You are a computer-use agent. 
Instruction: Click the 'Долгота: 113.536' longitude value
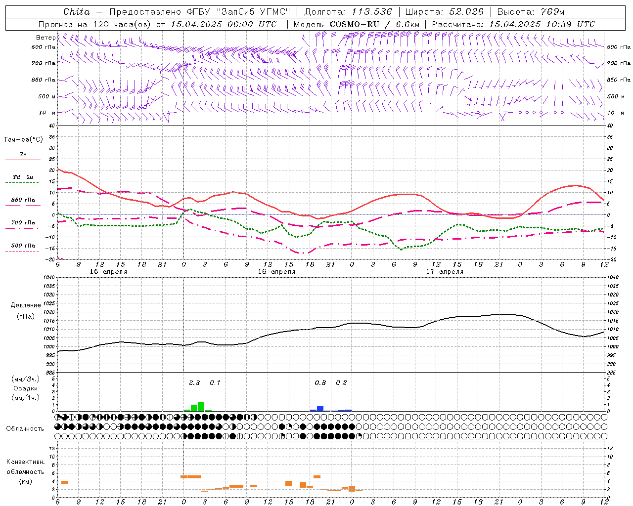pos(348,12)
